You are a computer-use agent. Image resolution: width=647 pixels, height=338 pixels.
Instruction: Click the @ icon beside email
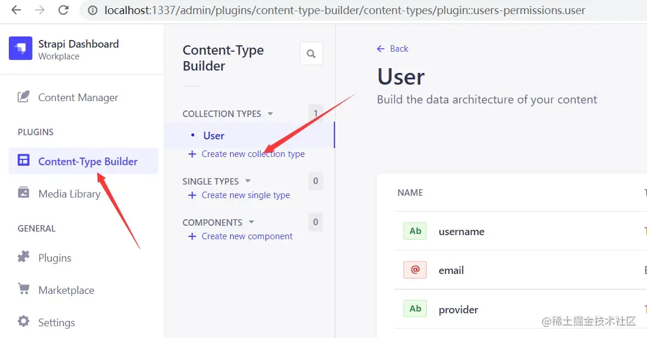point(415,270)
